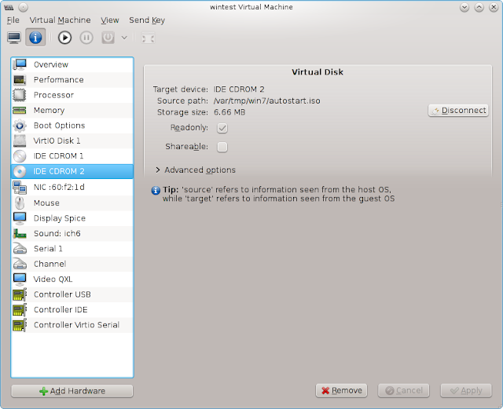This screenshot has height=409, width=503.
Task: Open the window menu icon in title bar
Action: click(9, 7)
